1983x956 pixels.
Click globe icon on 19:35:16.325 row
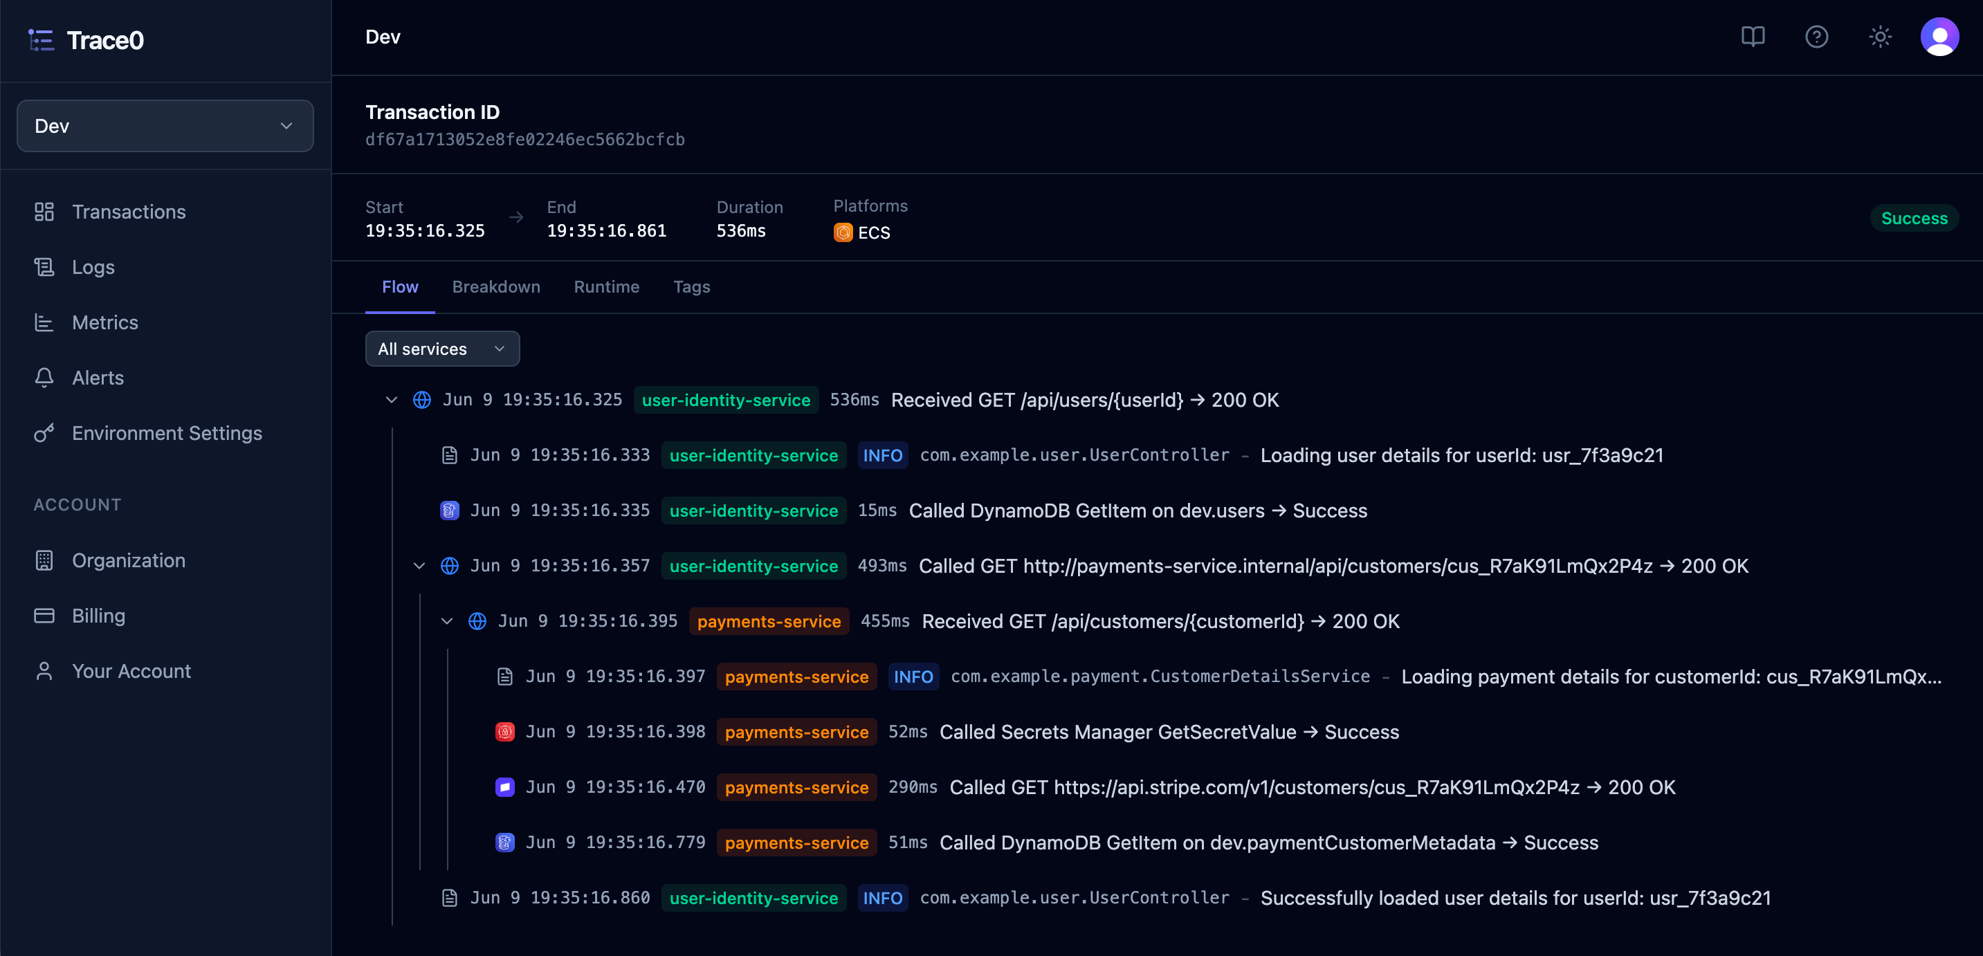point(422,401)
